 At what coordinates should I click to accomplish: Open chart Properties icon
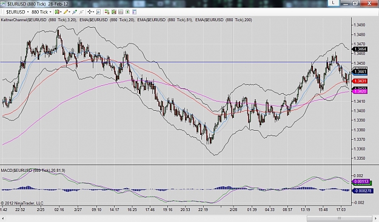135,12
